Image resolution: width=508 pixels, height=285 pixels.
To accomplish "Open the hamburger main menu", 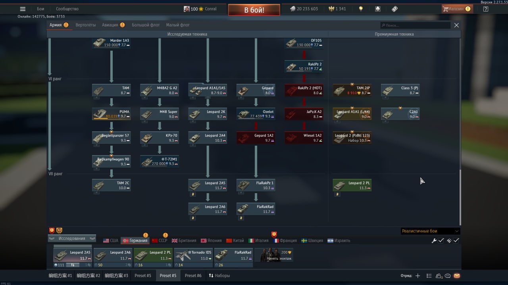I will [23, 9].
